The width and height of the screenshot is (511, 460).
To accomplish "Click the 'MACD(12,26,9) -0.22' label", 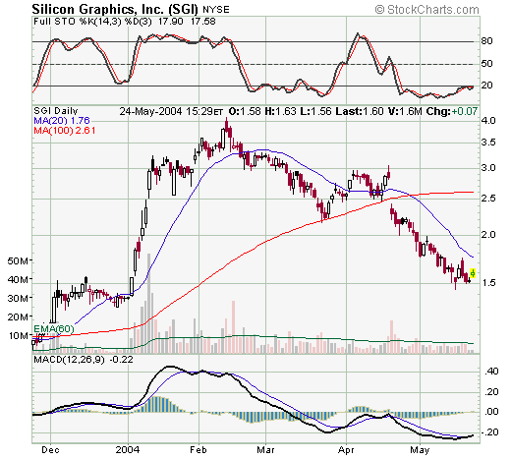I will tap(84, 360).
